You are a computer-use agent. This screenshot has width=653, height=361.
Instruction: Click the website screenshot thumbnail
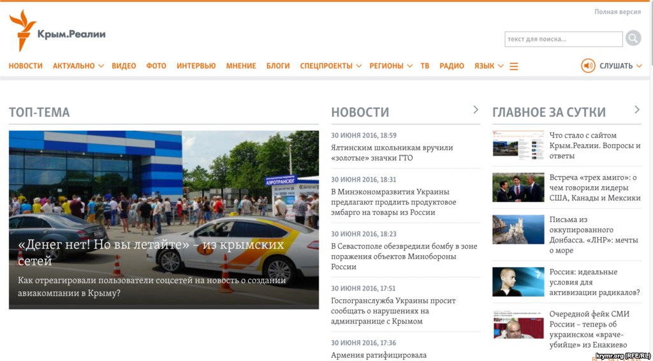coord(518,145)
